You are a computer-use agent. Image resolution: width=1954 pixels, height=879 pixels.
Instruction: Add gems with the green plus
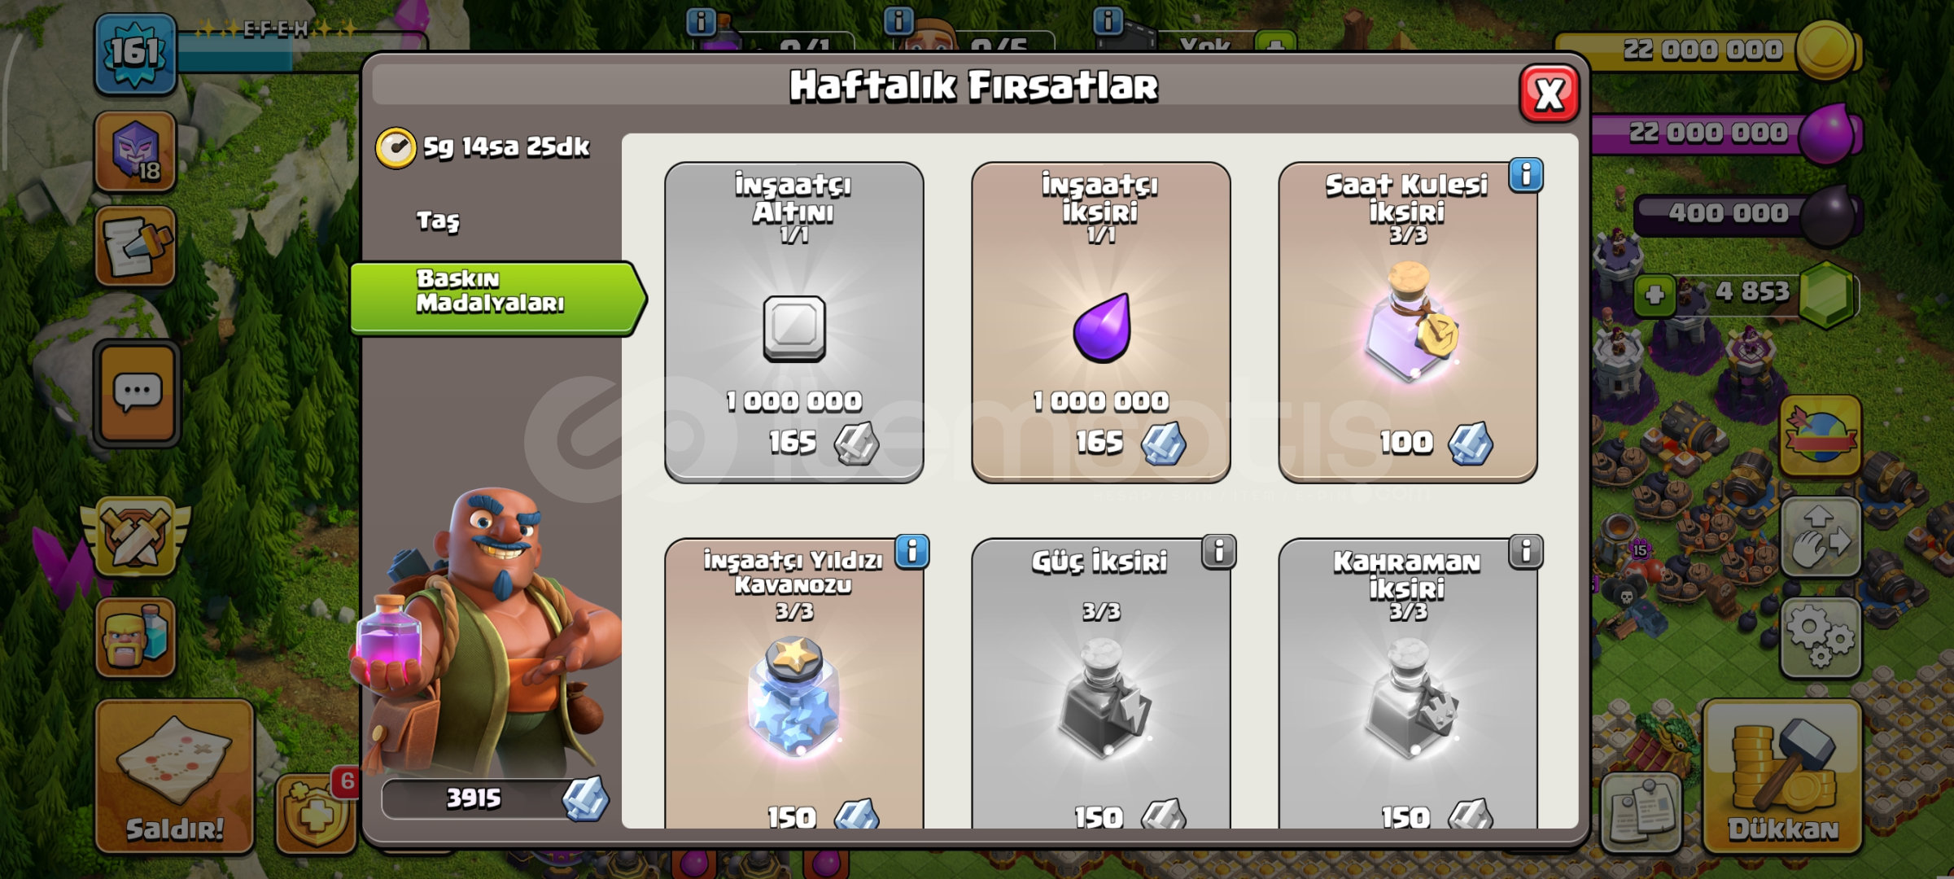point(1655,295)
